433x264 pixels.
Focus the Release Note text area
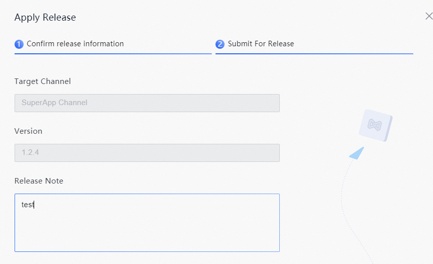point(147,223)
